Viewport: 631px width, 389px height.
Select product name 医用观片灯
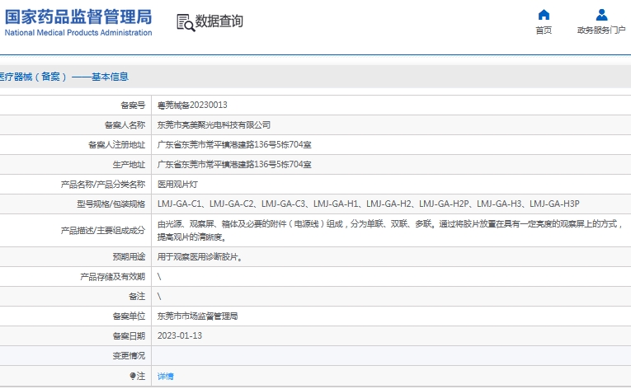tap(177, 185)
